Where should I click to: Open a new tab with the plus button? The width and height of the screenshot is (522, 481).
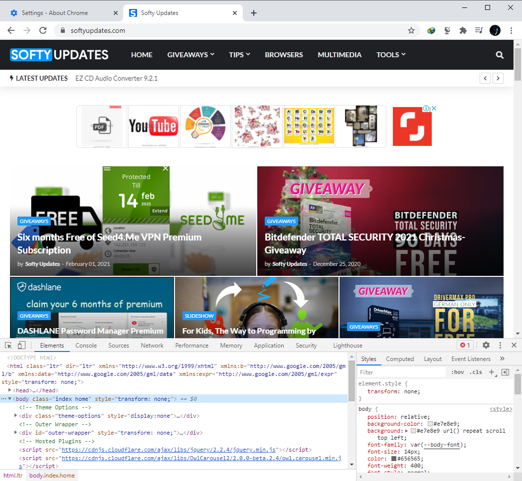click(254, 13)
